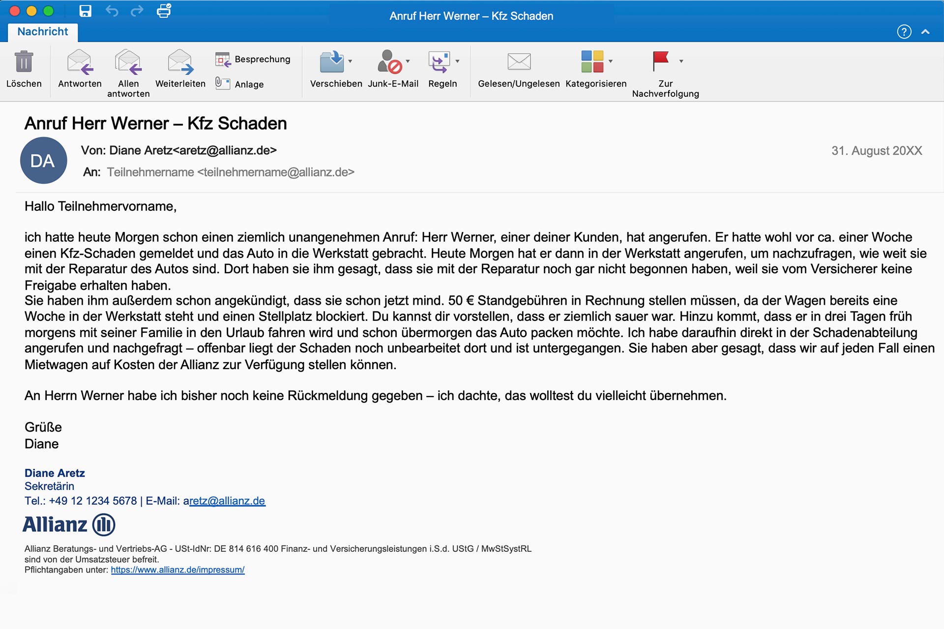Toggle Gelesen/Ungelesen read status

tap(519, 62)
